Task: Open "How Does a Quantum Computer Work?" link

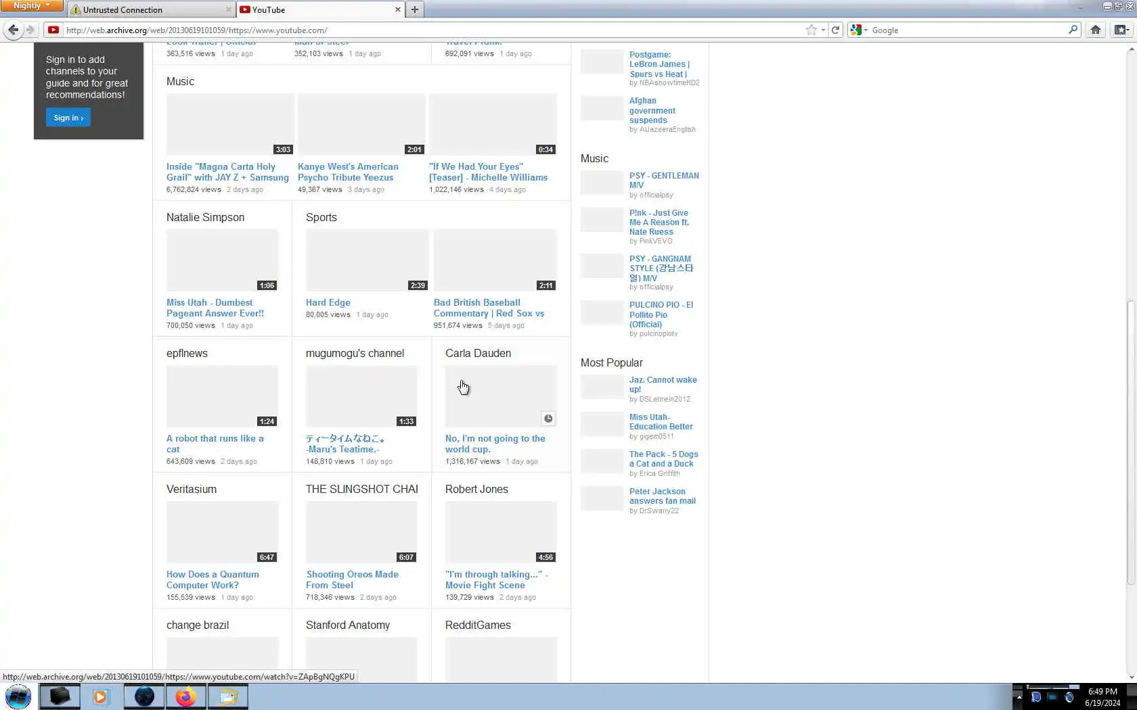Action: tap(213, 579)
